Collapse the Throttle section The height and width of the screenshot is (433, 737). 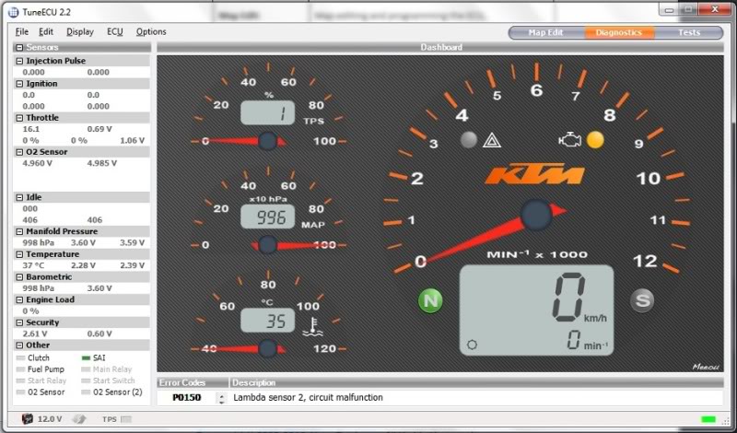[x=19, y=118]
